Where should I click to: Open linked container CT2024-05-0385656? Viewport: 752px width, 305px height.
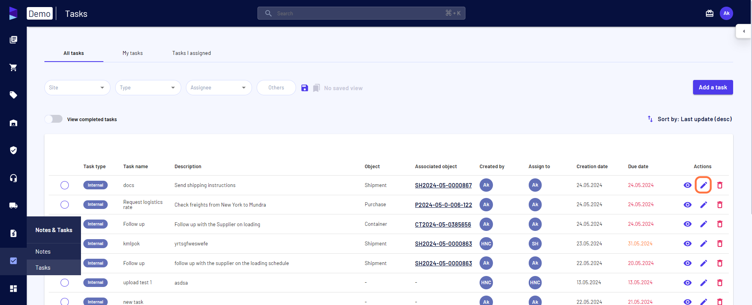(x=443, y=225)
